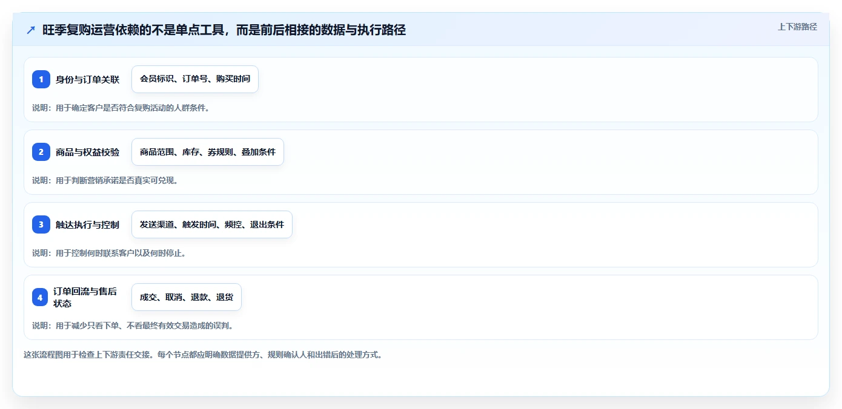Click the arrow icon beside the heading

click(31, 30)
